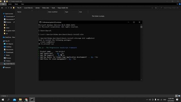Open notification Action Center
Image resolution: width=181 pixels, height=102 pixels.
177,99
